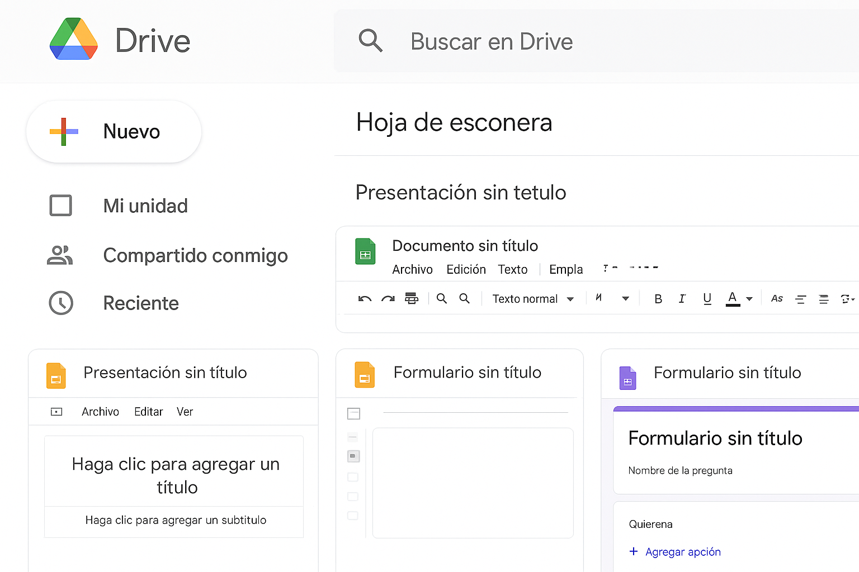Open the Archivo menu in Documento sin título
The image size is (859, 572).
click(412, 269)
